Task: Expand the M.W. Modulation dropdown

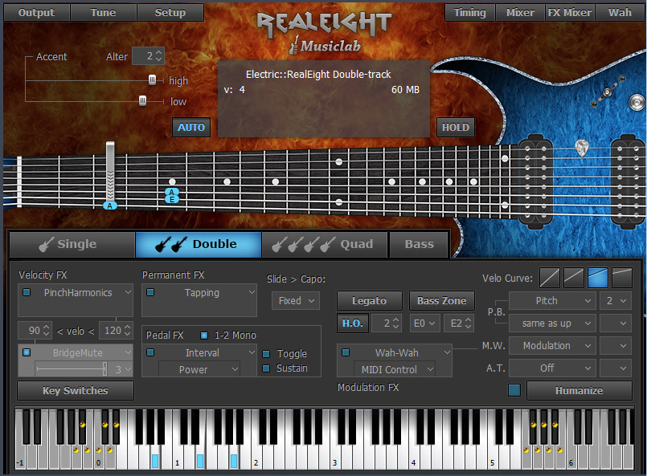Action: click(x=552, y=345)
